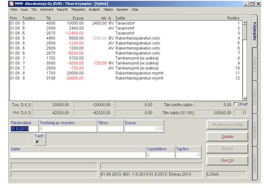264x188 pixels.
Task: Open the Arkistointi menu
Action: click(47, 10)
